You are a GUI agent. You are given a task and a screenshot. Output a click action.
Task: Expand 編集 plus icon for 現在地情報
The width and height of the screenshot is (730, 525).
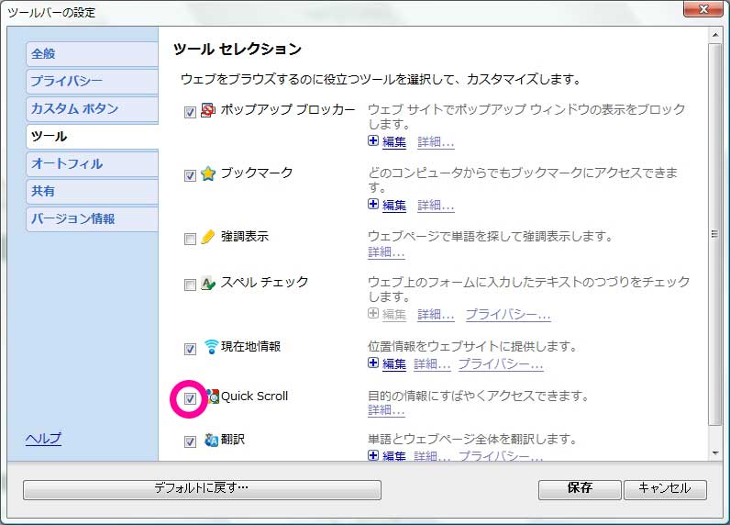373,363
